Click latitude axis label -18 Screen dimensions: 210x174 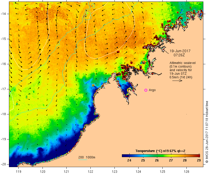click(3, 114)
